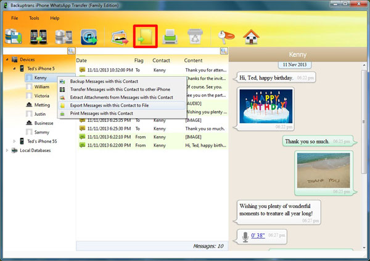The height and width of the screenshot is (261, 370).
Task: Open the File menu
Action: (x=14, y=18)
